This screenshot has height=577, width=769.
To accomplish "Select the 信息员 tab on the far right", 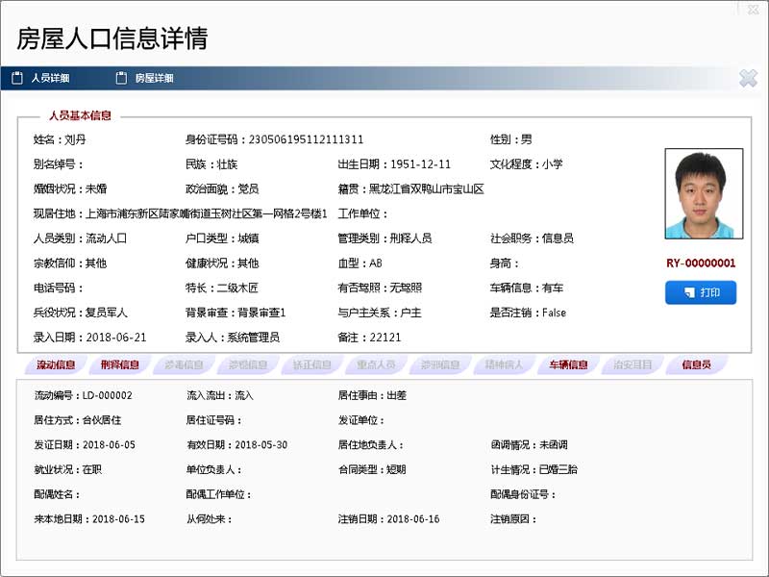I will [x=698, y=364].
